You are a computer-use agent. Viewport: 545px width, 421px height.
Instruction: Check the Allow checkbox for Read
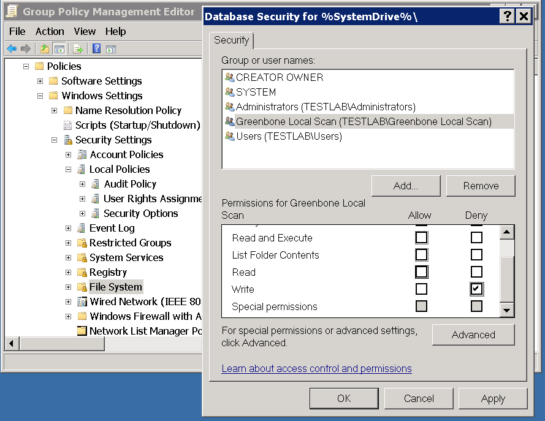[421, 271]
